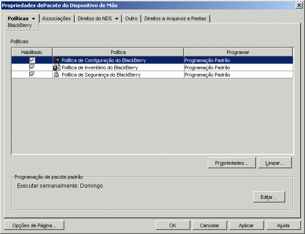Screen dimensions: 305x234
Task: Select the Políticas tab label
Action: click(x=18, y=18)
